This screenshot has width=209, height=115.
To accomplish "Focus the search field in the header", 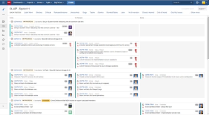I will pos(183,3).
